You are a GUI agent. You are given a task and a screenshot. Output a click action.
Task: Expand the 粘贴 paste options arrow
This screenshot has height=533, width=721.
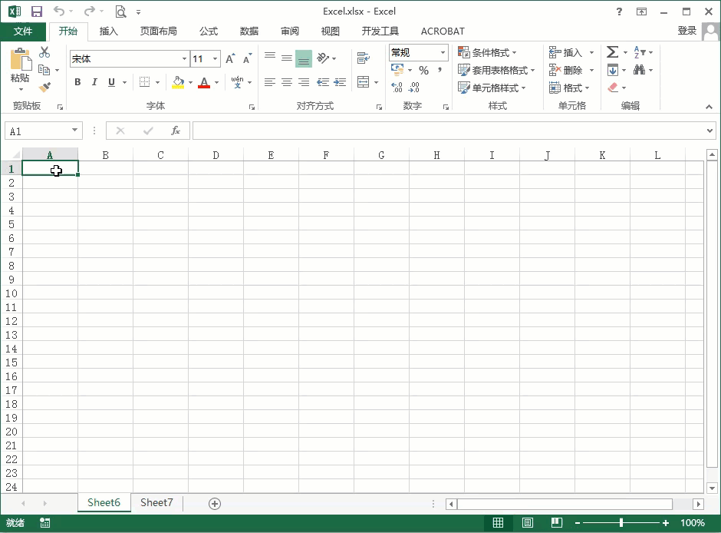click(20, 89)
